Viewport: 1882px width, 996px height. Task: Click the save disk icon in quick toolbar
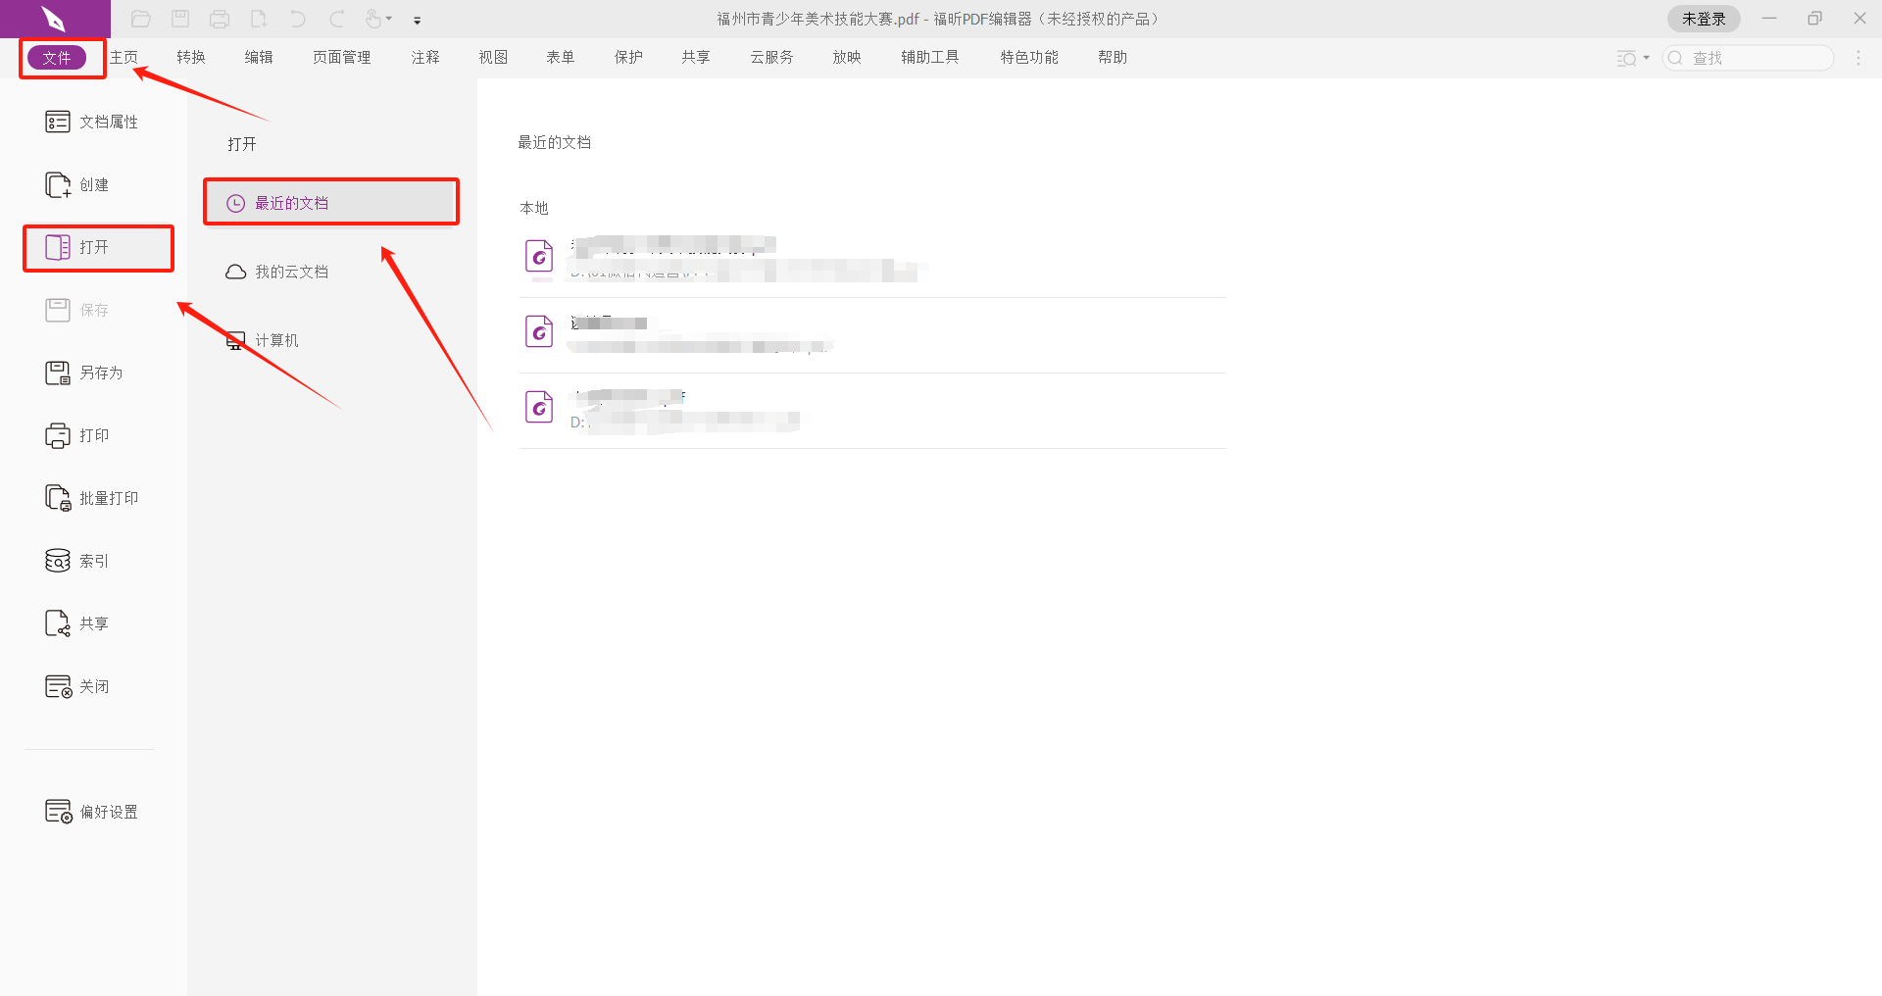click(x=180, y=19)
